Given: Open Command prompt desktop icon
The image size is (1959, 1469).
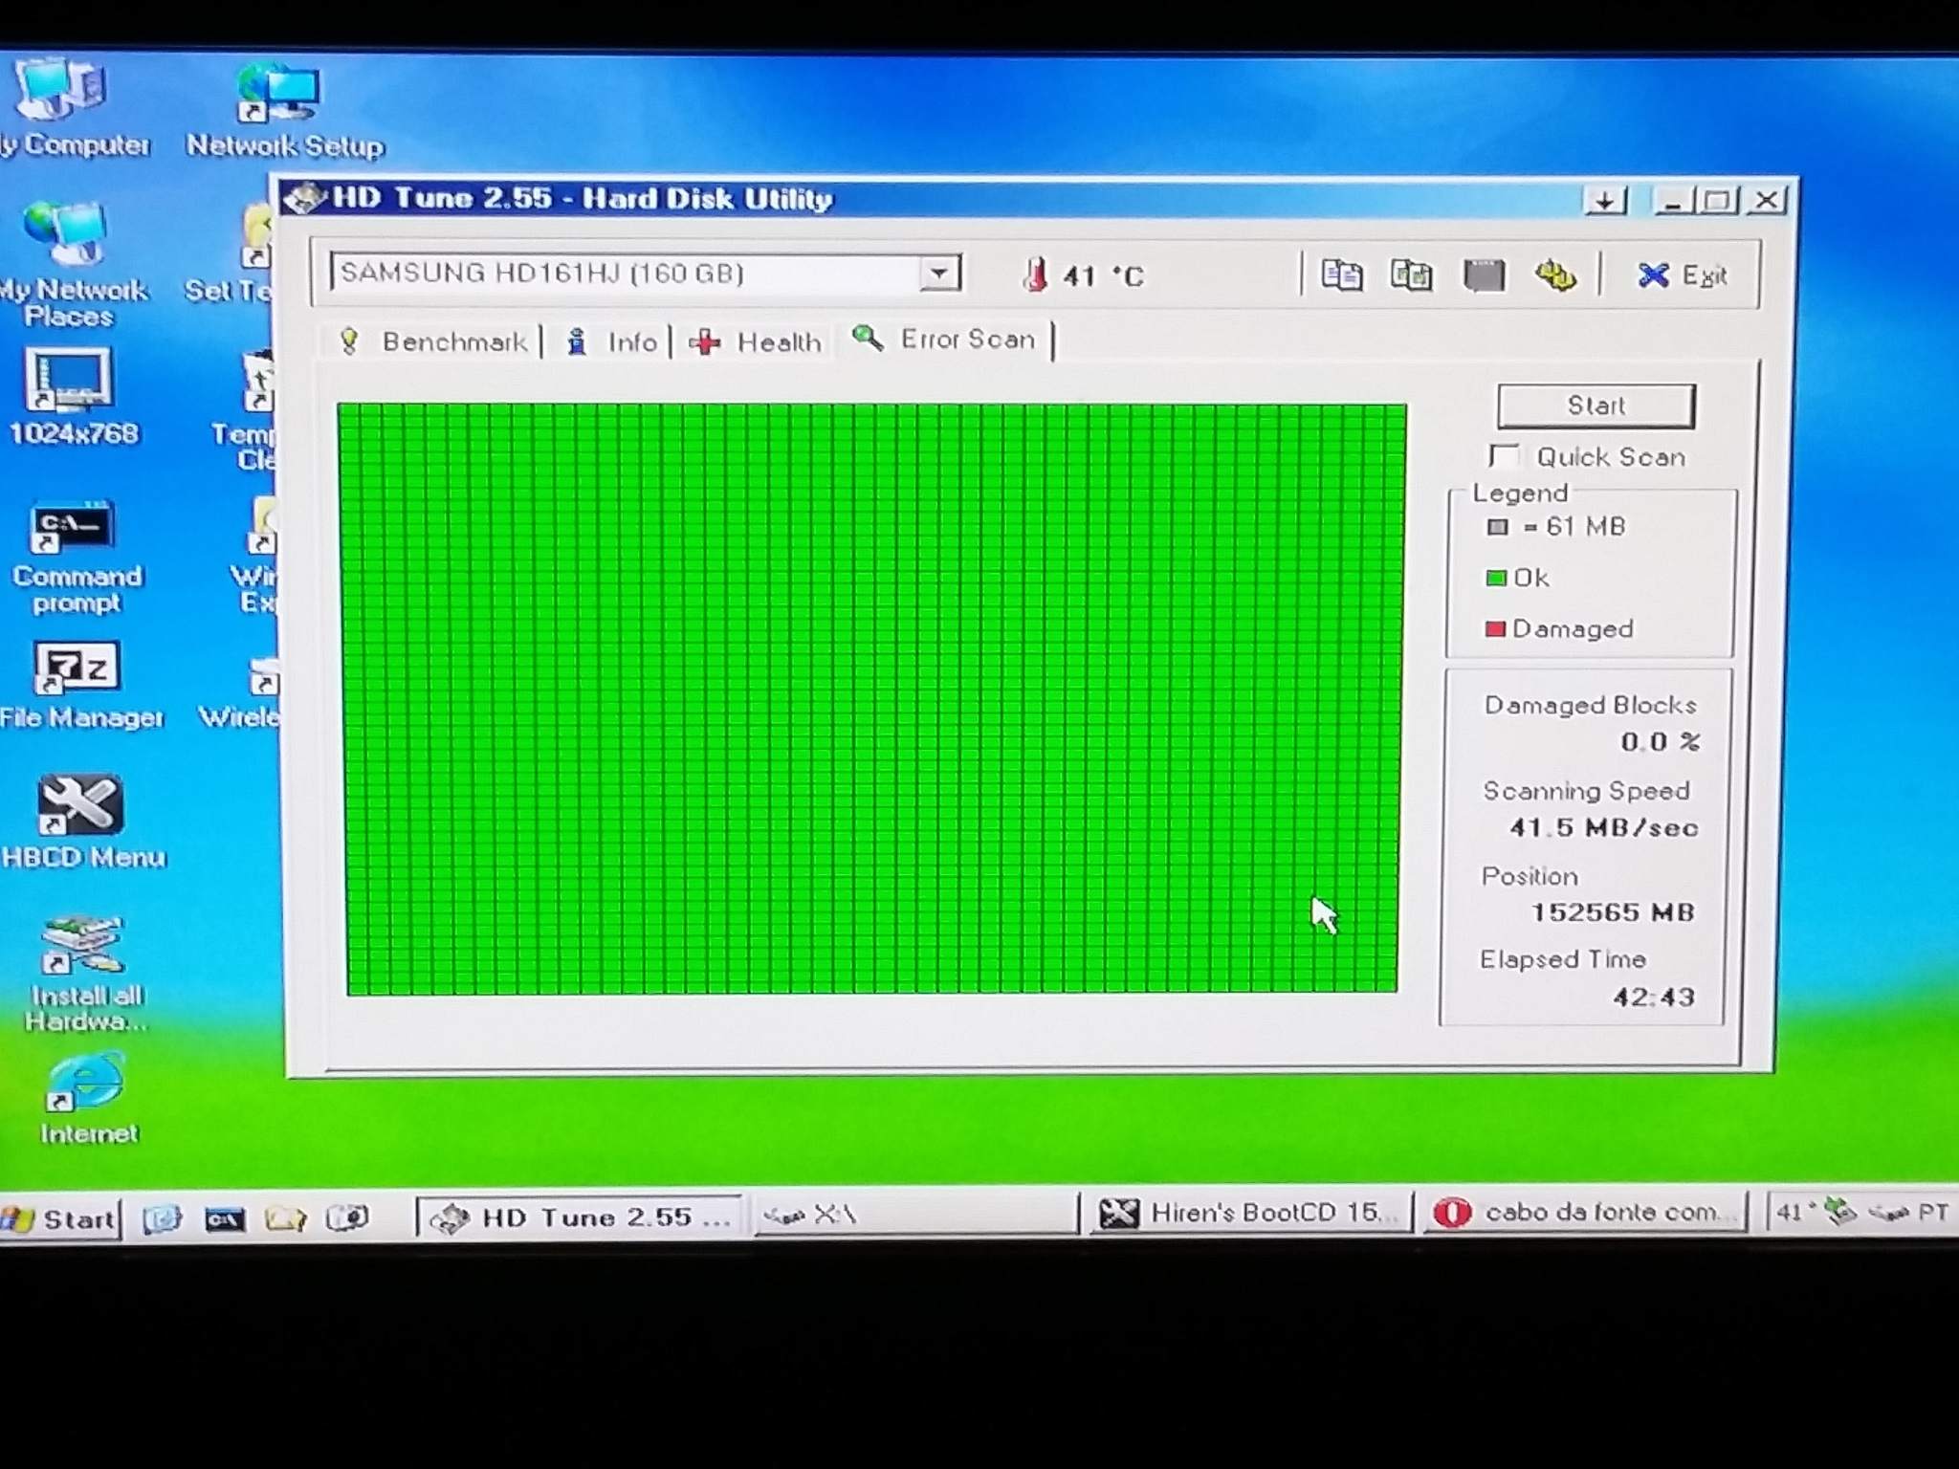Looking at the screenshot, I should tap(75, 557).
